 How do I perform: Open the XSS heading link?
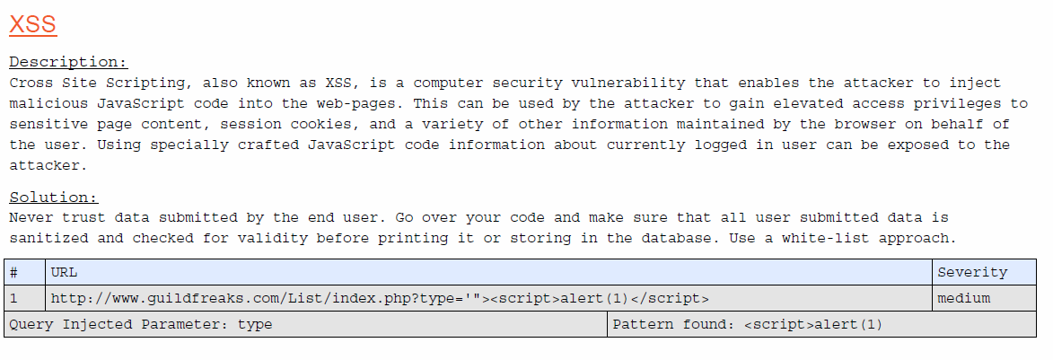click(33, 24)
